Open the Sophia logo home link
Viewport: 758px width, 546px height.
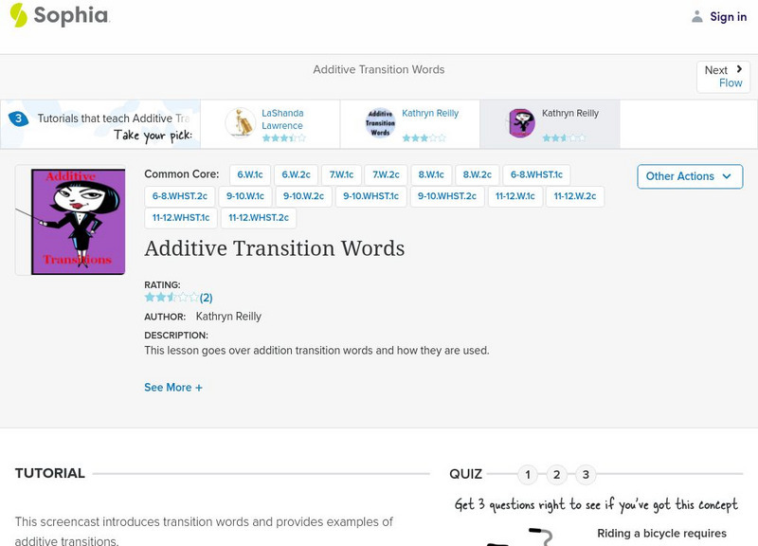60,15
